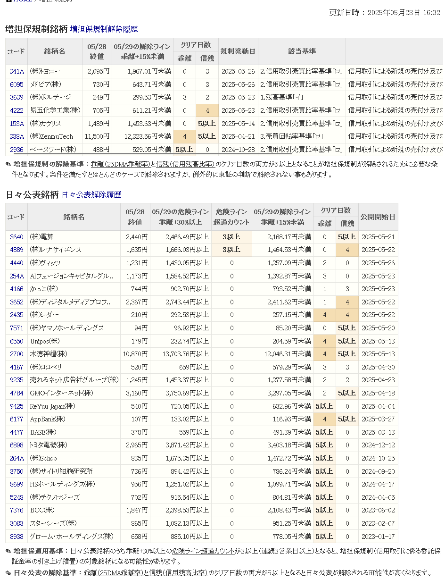Click regulation date 2025-04-21
The image size is (445, 579).
point(238,136)
